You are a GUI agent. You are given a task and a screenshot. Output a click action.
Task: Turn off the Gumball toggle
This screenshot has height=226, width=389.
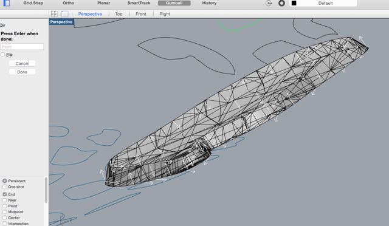[174, 3]
